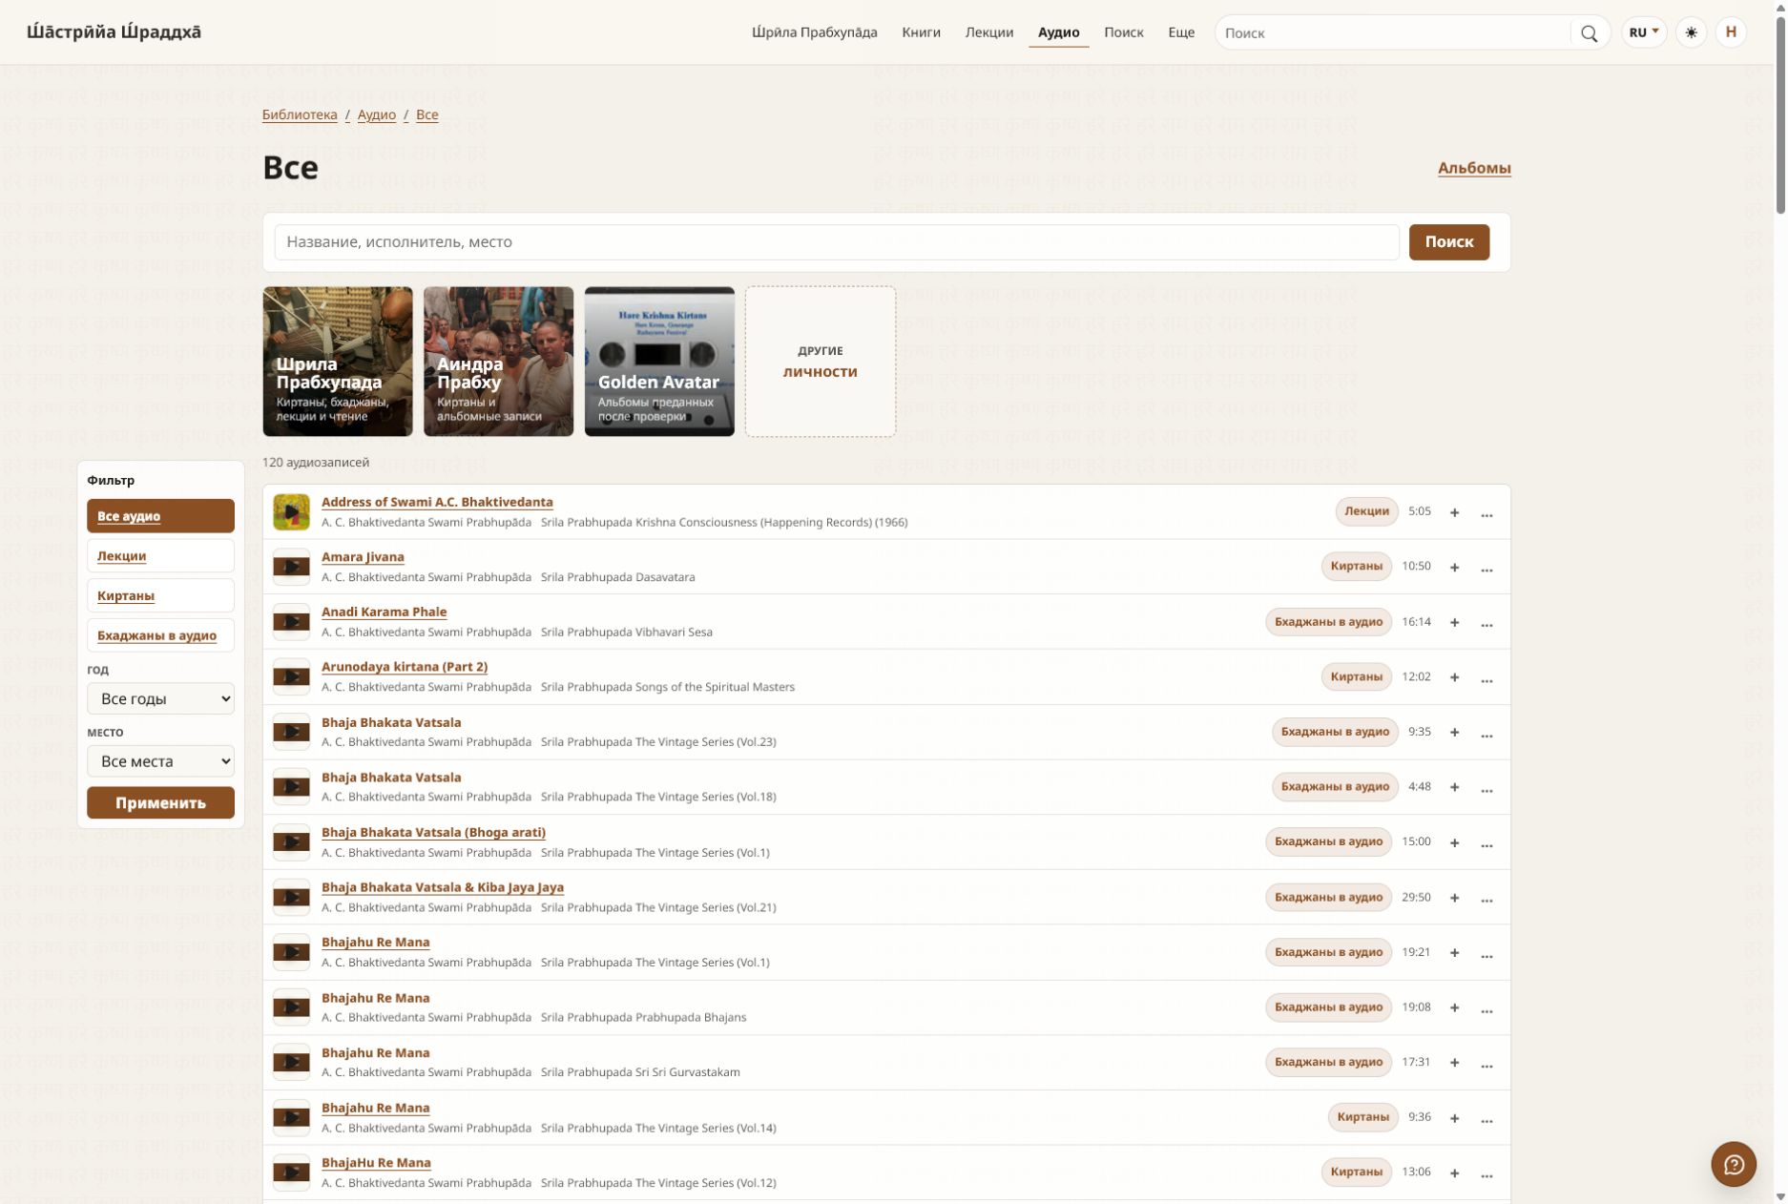
Task: Select the Киртаны filter option
Action: tap(160, 595)
